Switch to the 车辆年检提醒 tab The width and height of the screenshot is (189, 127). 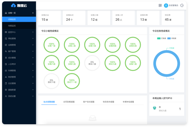(128, 102)
